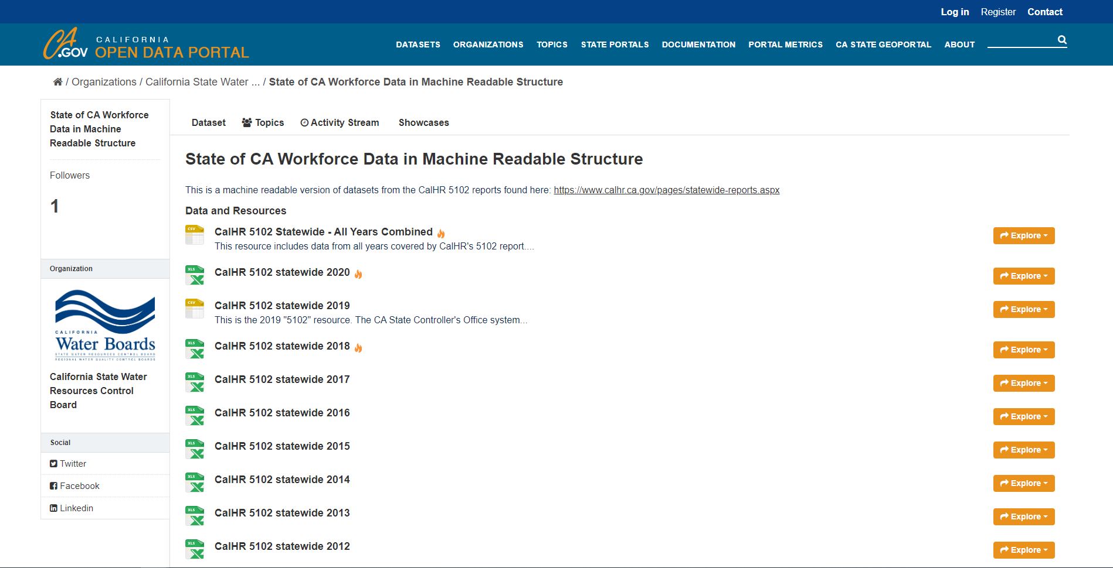Open Documentation in navigation
1113x568 pixels.
[x=698, y=45]
